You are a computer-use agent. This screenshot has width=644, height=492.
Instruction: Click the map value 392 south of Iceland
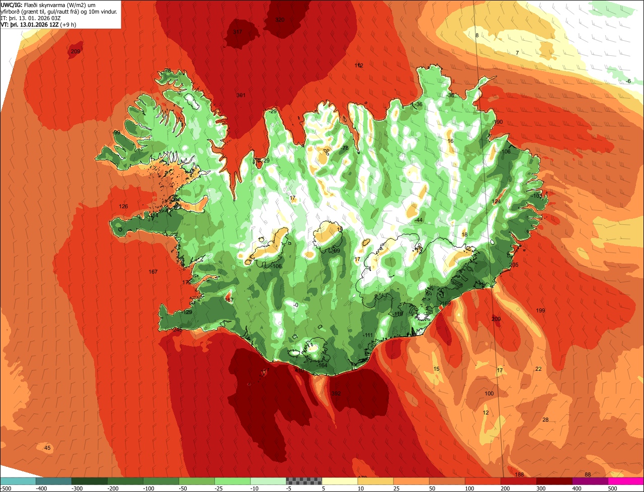(336, 393)
